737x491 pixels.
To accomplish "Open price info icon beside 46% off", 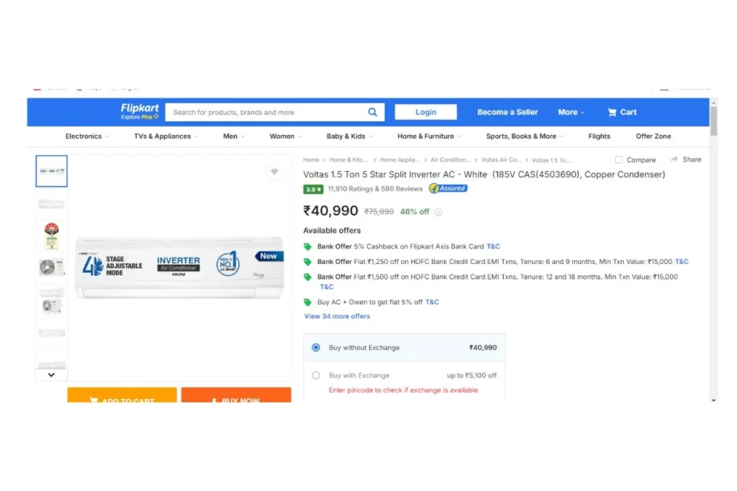I will (x=438, y=212).
